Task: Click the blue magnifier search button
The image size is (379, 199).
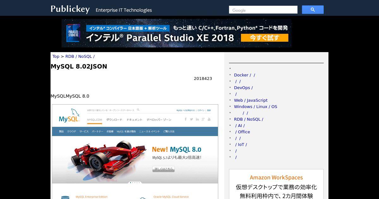Action: [313, 10]
